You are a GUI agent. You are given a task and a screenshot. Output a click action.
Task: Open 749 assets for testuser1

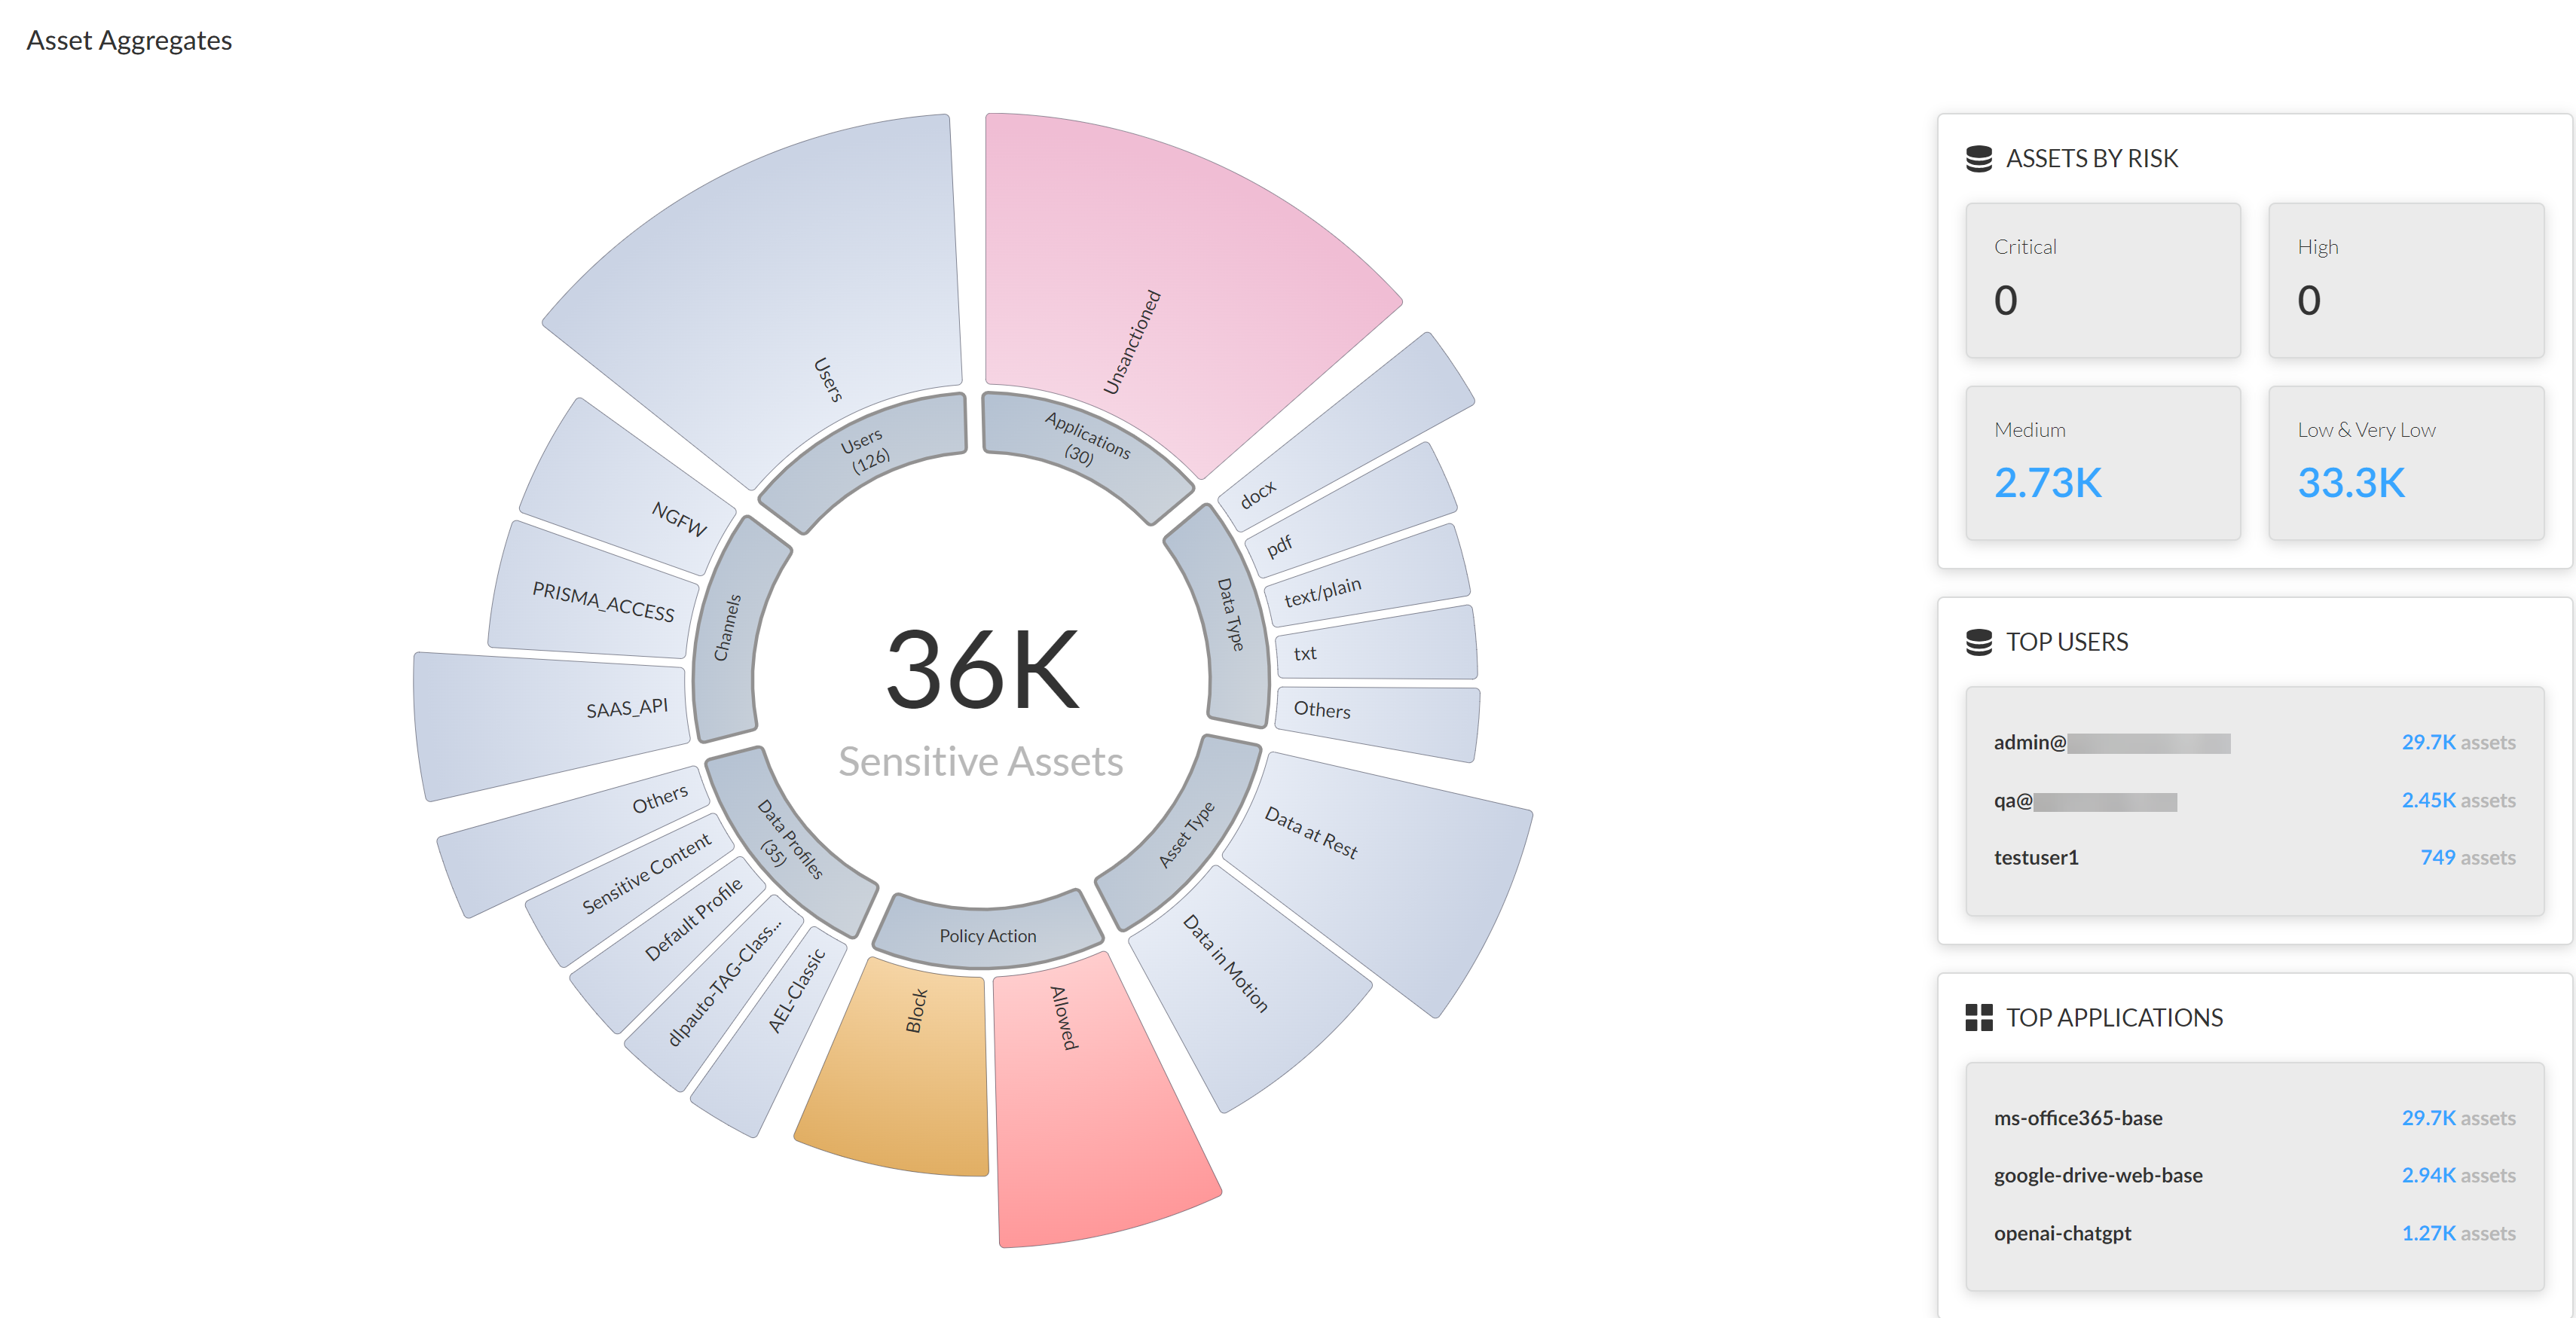[2466, 857]
